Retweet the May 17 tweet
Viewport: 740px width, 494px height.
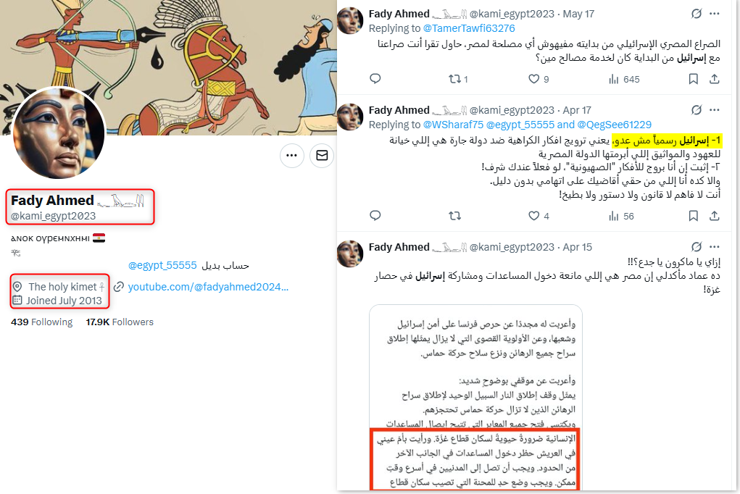click(x=458, y=79)
